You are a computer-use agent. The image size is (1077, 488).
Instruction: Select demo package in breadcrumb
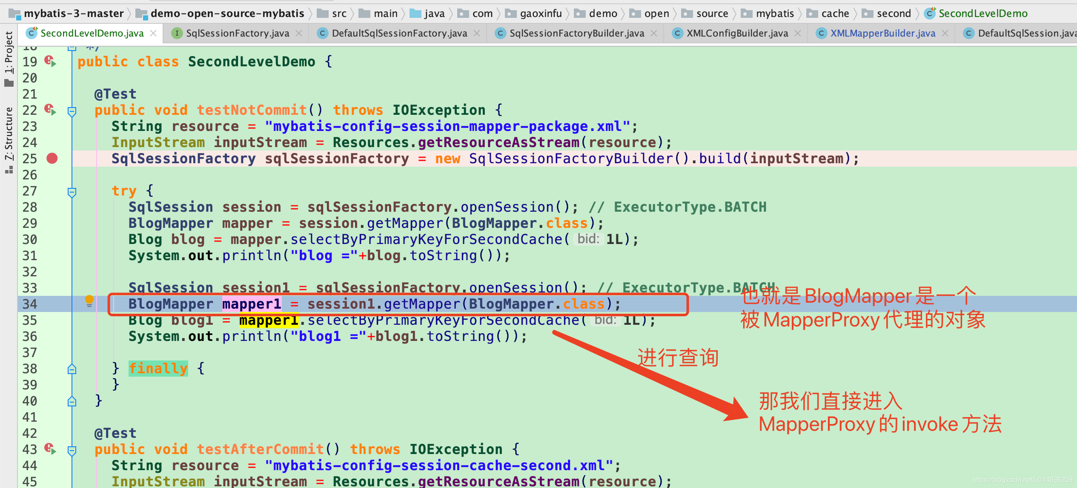(x=596, y=14)
